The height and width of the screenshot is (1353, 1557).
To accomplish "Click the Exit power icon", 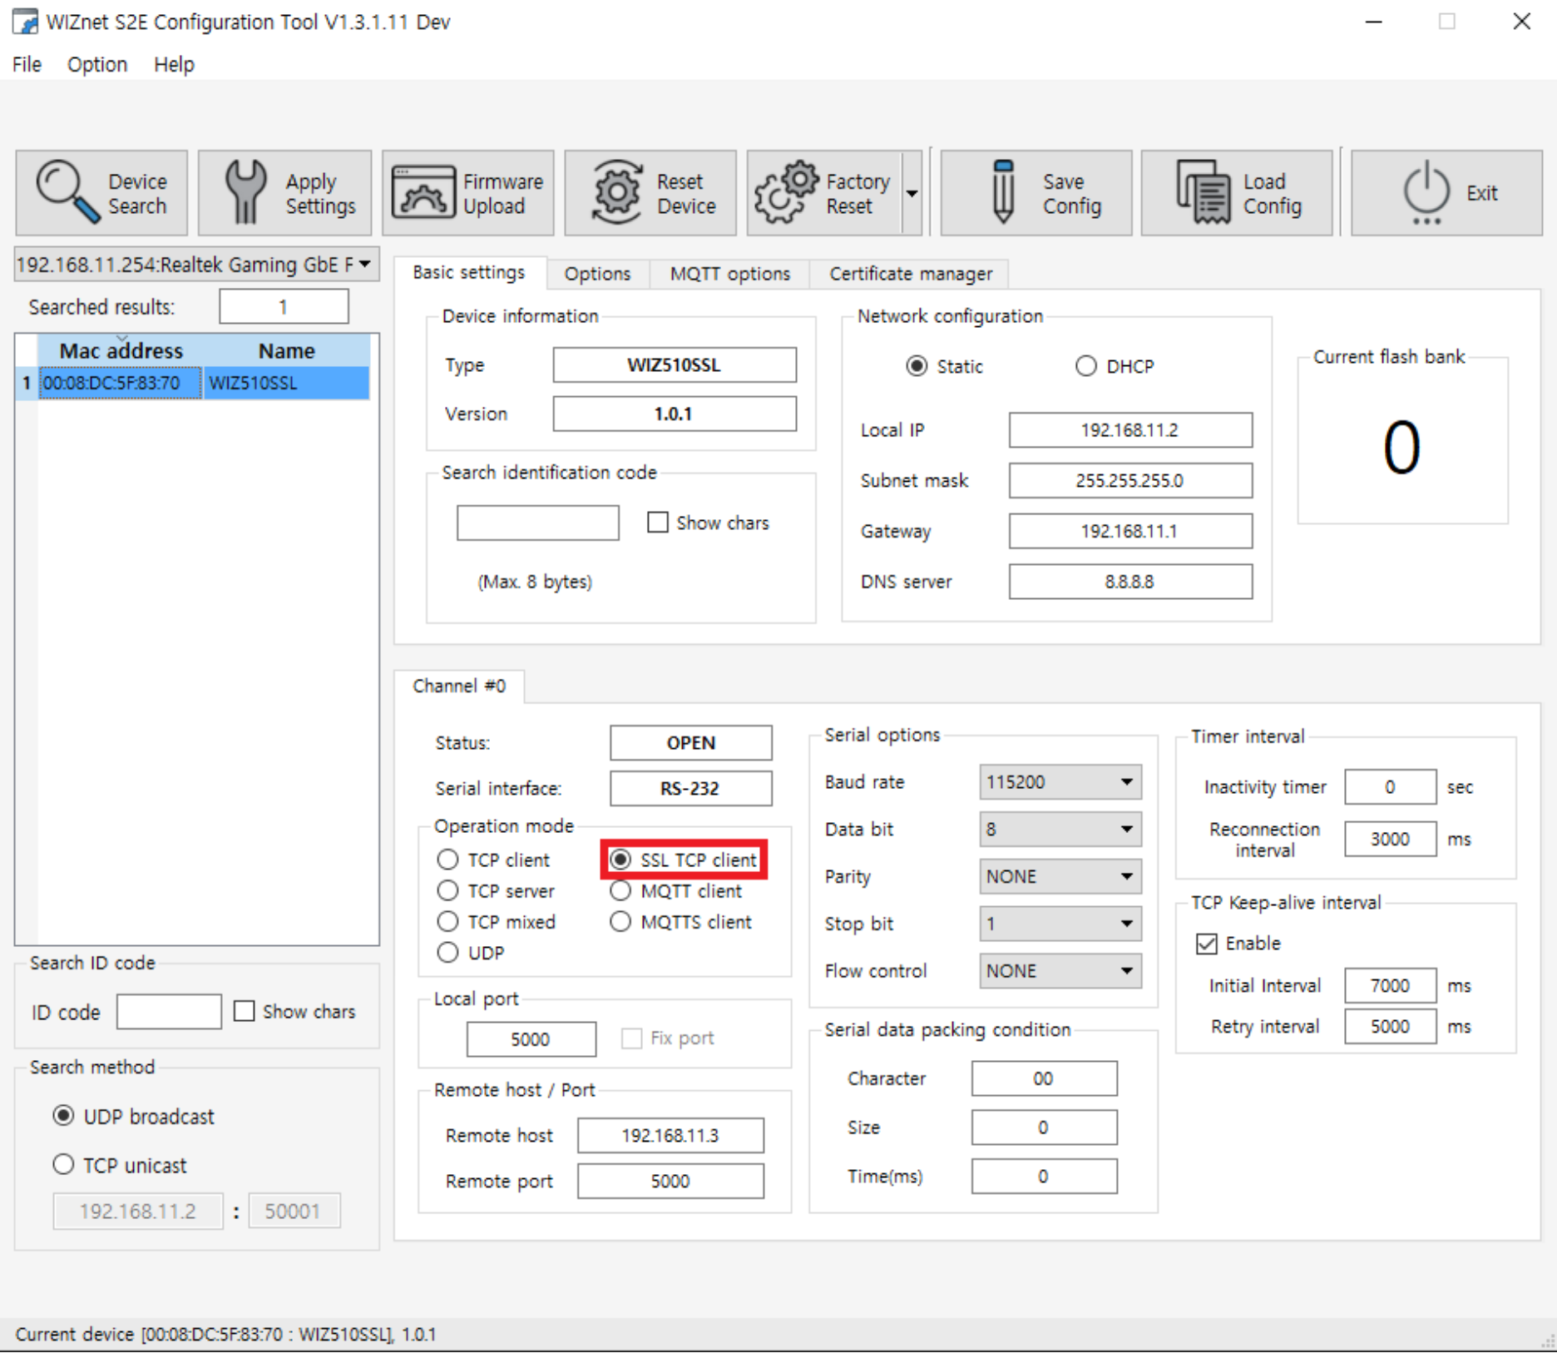I will click(x=1426, y=192).
